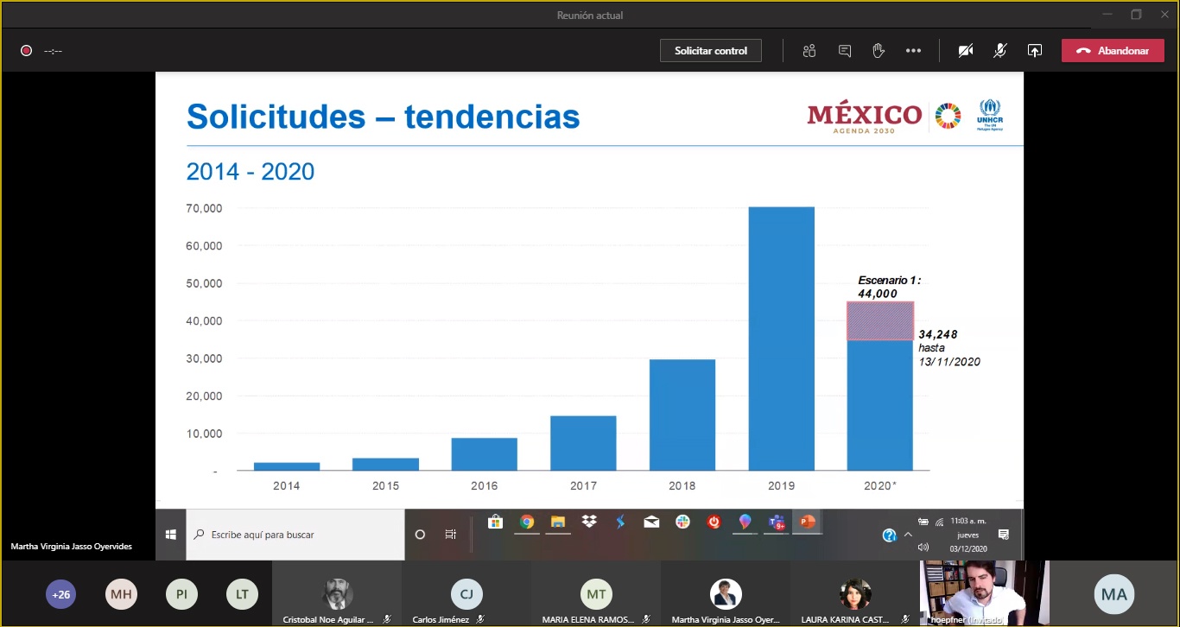Turn on the camera
The height and width of the screenshot is (627, 1180).
click(966, 51)
